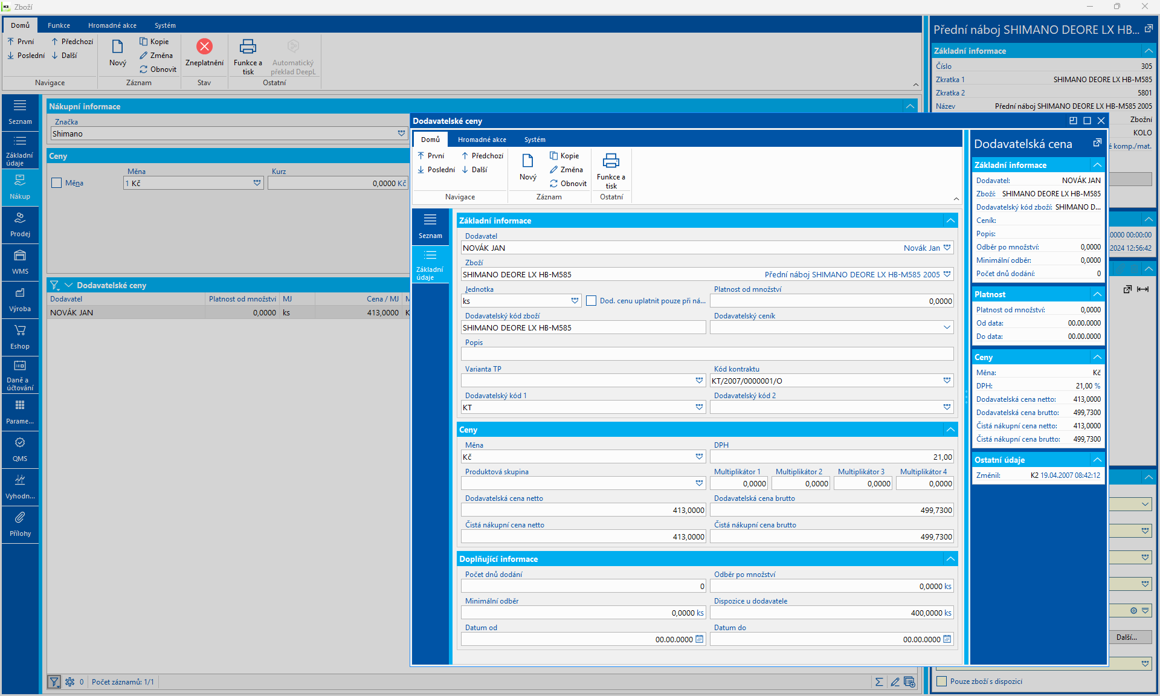
Task: Open the Přílohy attachments section
Action: (x=20, y=524)
